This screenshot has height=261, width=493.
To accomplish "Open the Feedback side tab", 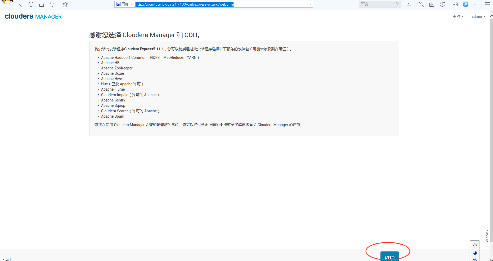I will [x=487, y=237].
